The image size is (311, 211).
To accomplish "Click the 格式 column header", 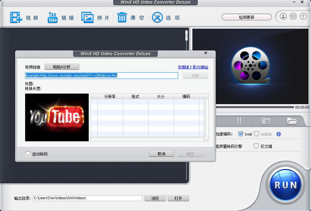I will (x=135, y=96).
